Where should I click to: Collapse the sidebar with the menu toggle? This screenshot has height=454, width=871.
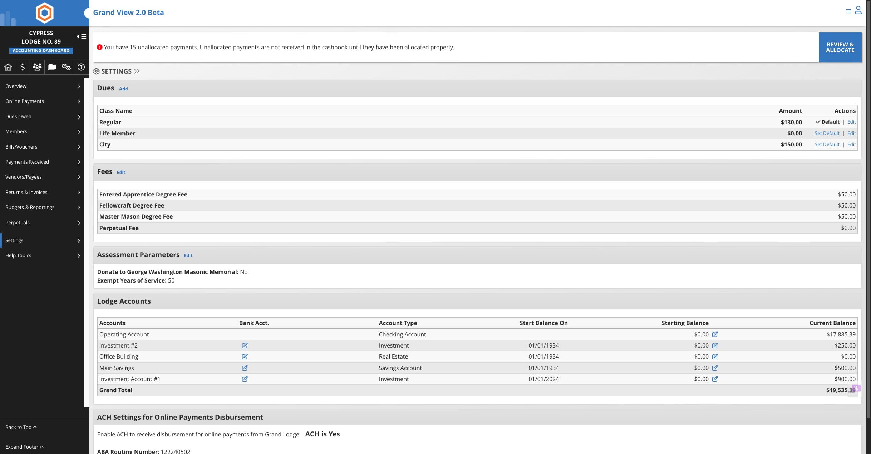click(82, 36)
